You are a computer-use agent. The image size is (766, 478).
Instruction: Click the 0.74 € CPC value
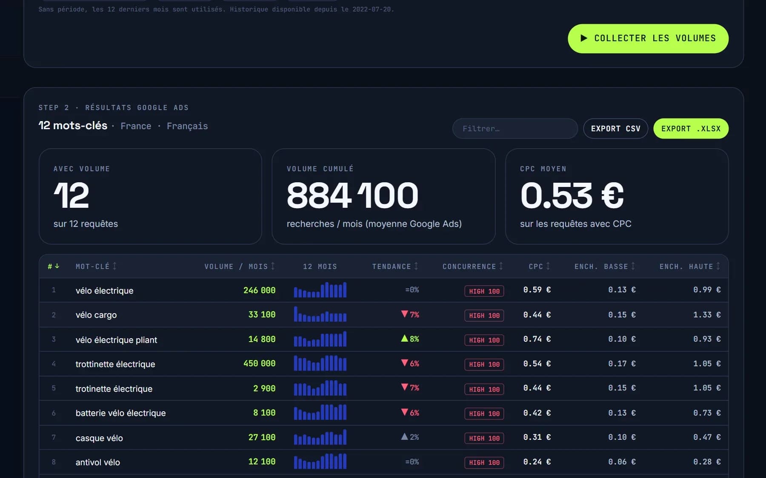pyautogui.click(x=537, y=339)
